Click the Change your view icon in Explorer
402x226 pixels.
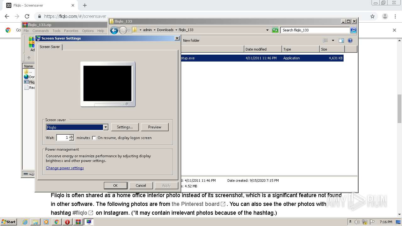325,40
